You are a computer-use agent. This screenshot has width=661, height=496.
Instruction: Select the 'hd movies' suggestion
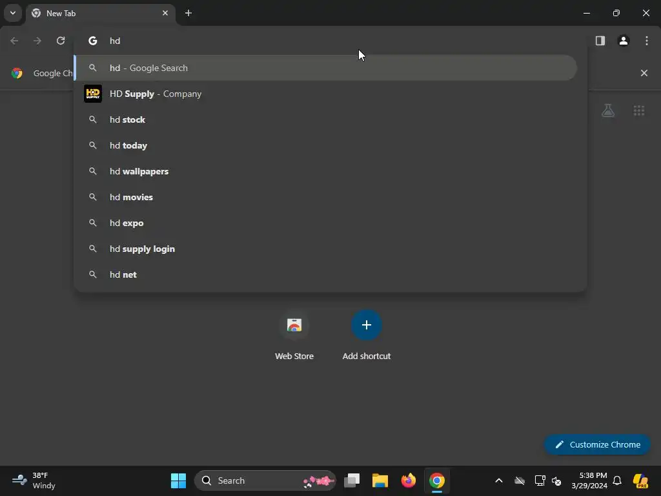[325, 197]
